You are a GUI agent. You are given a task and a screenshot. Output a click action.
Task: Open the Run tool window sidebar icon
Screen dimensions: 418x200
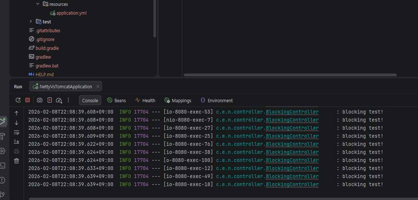pos(3,122)
